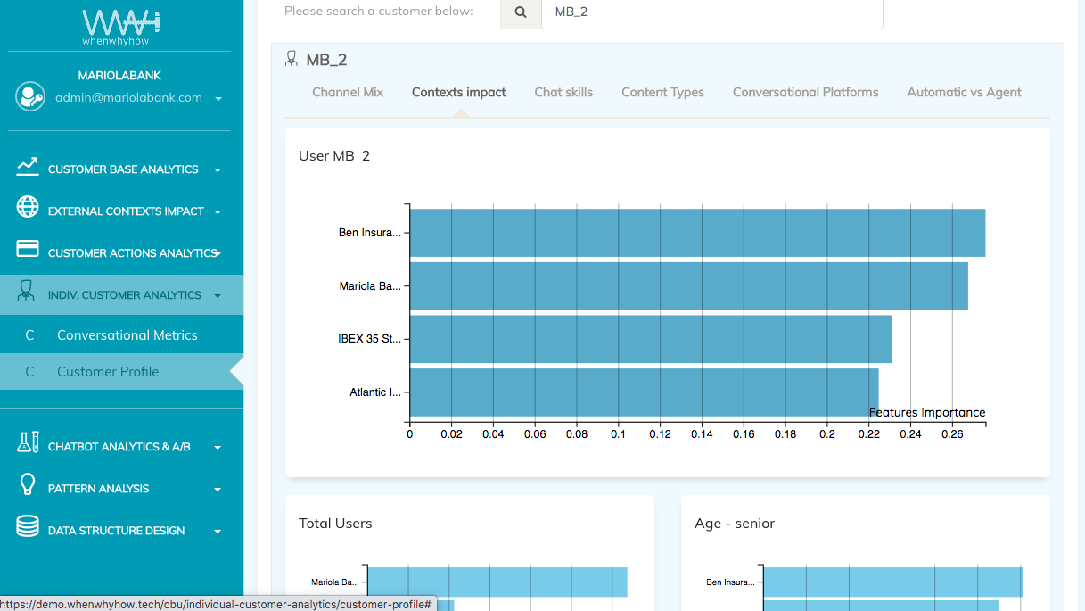Click the Indiv. Customer Analytics person icon
1085x611 pixels.
click(x=25, y=291)
